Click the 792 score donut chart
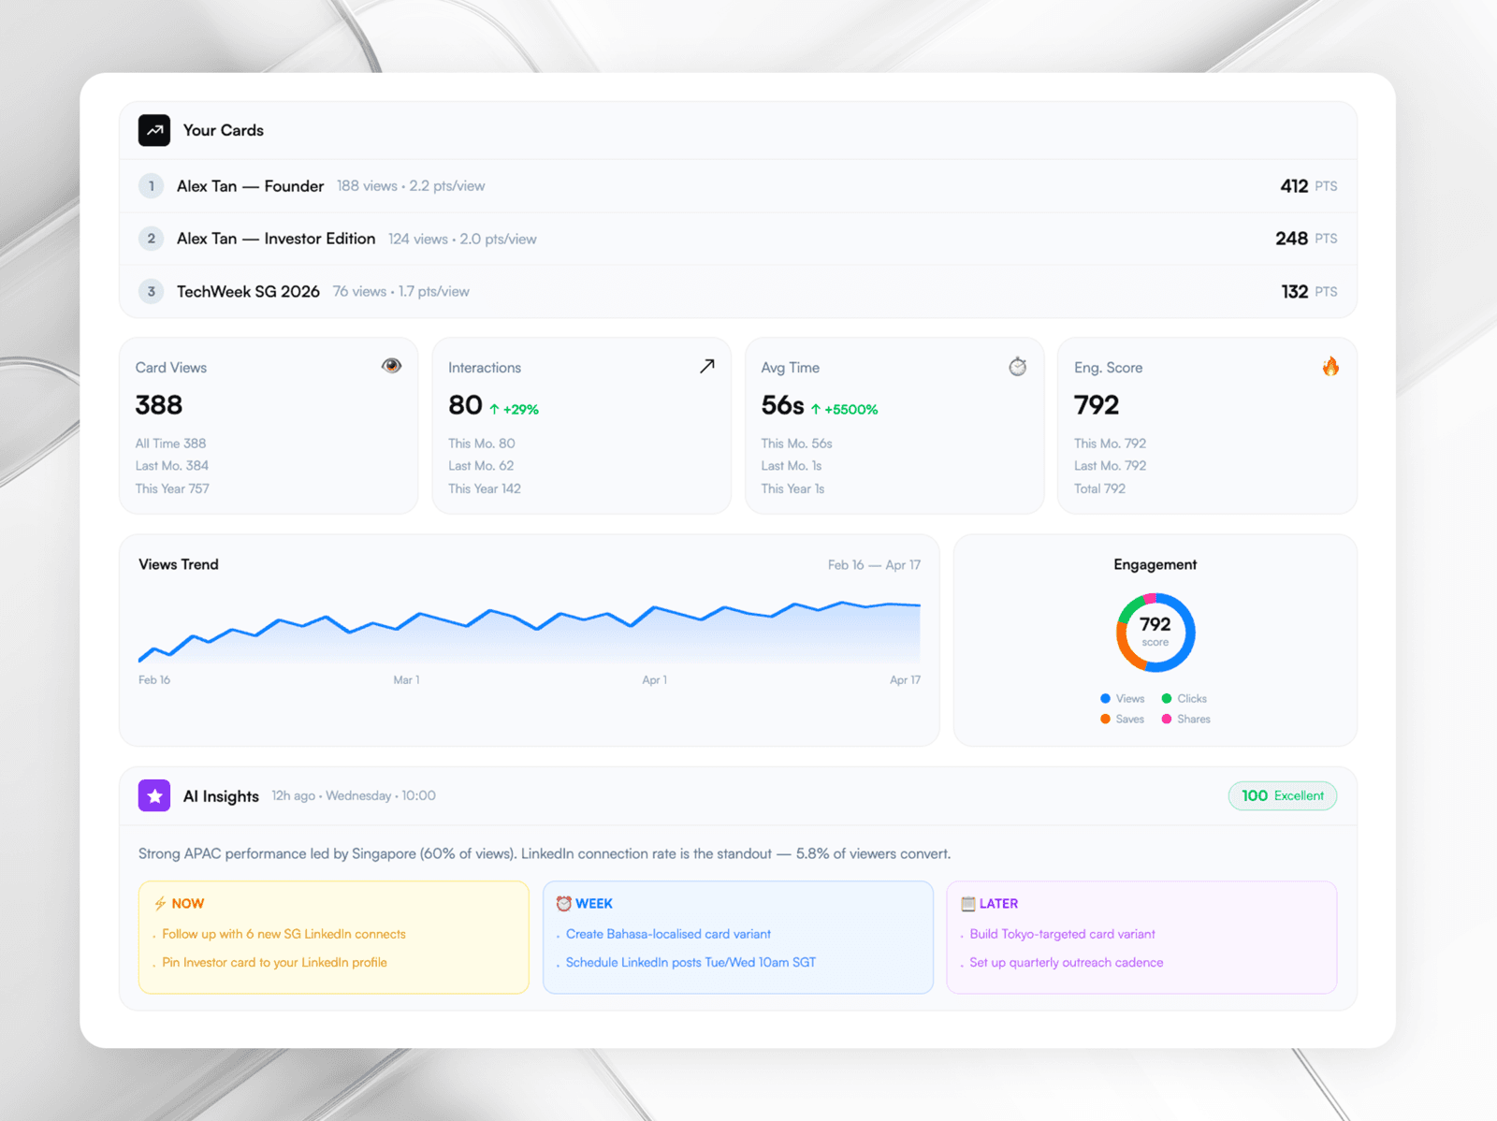The width and height of the screenshot is (1497, 1121). [1155, 633]
